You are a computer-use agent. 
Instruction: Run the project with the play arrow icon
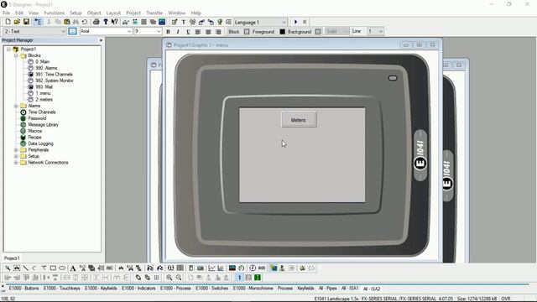[x=295, y=22]
